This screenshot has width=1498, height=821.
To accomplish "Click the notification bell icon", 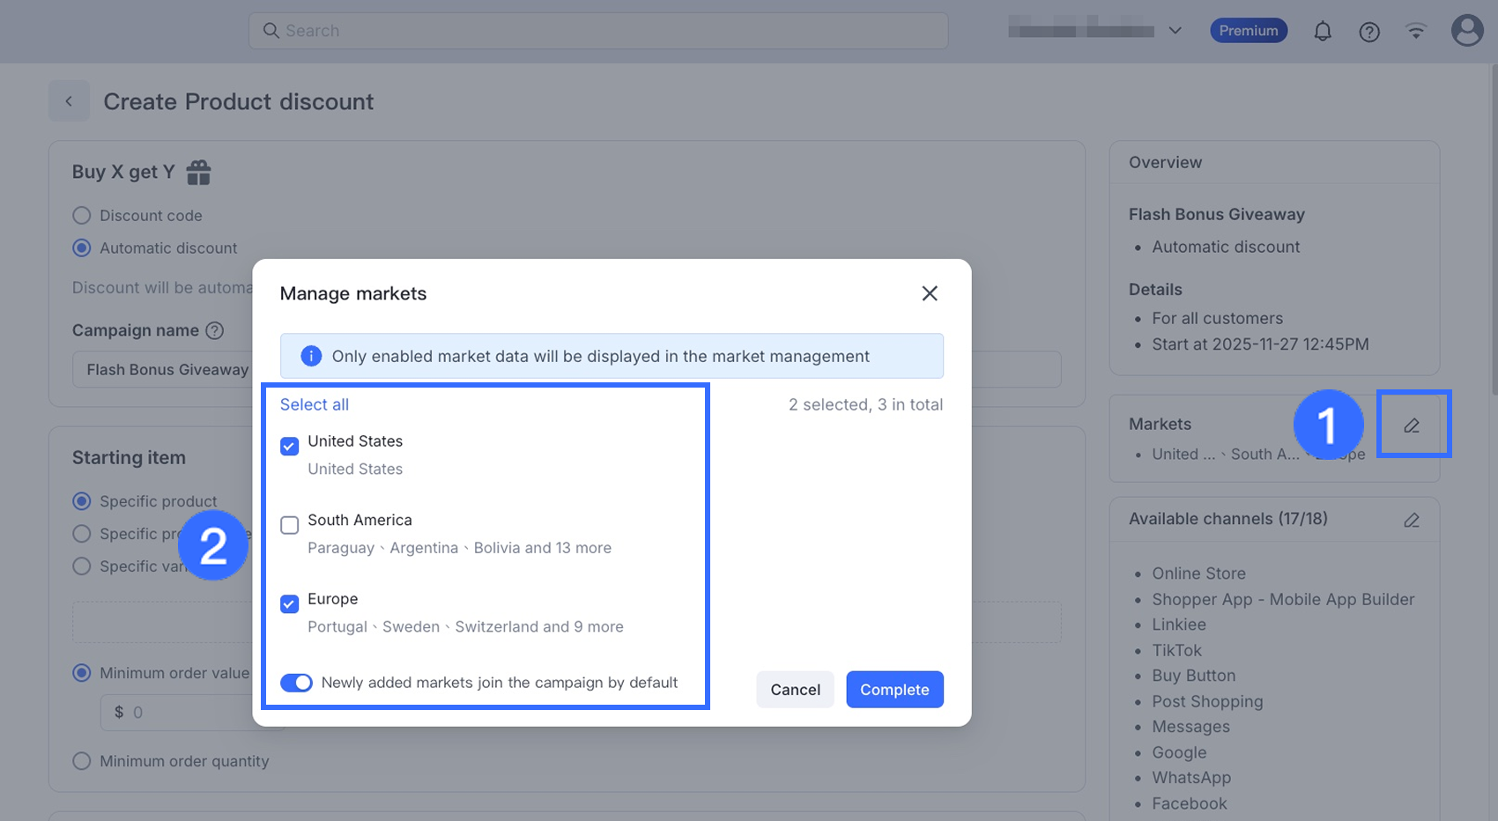I will (1322, 32).
